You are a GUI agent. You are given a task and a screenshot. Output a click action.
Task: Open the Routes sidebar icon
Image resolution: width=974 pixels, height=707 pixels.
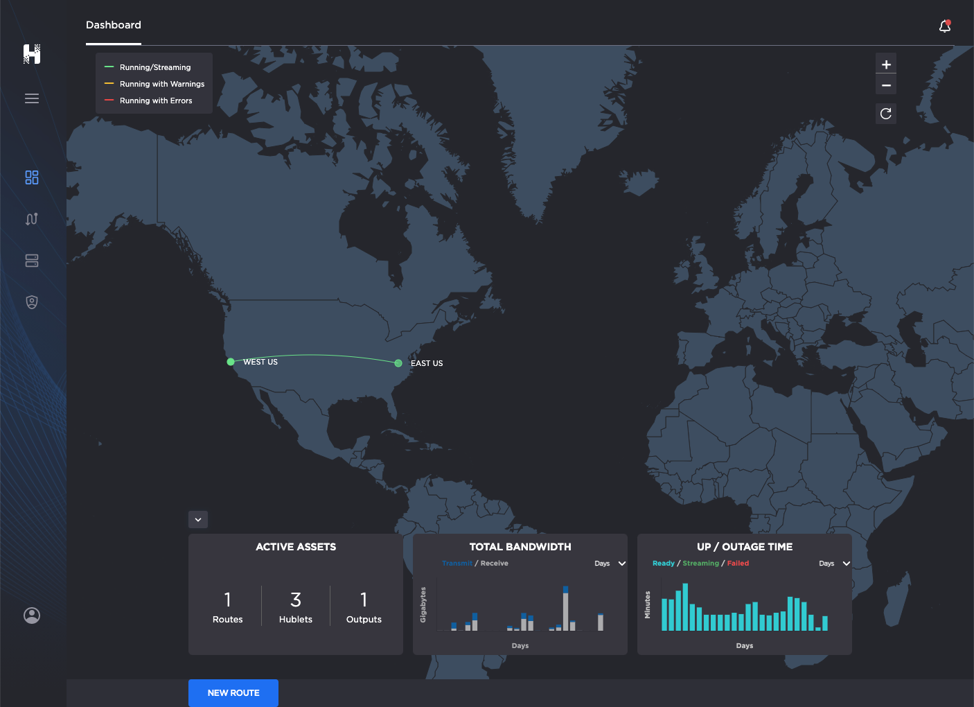[x=32, y=219]
